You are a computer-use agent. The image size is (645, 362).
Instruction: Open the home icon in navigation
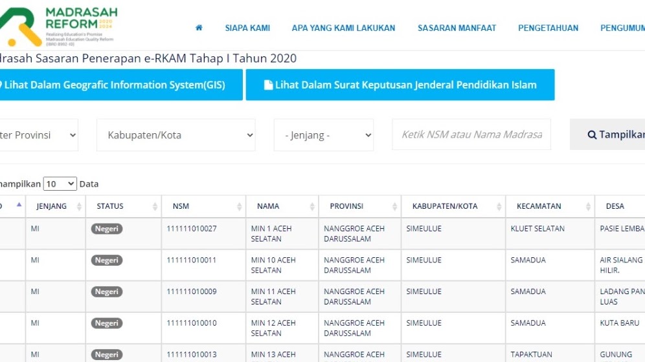[x=199, y=28]
